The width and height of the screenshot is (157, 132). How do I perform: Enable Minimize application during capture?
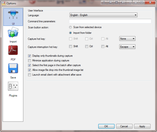(29, 61)
